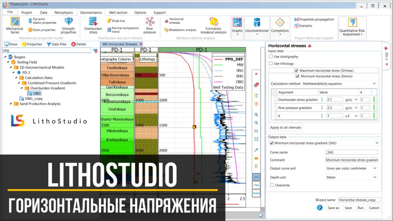Cancel the Horizontal stresses wizard

coord(374,208)
